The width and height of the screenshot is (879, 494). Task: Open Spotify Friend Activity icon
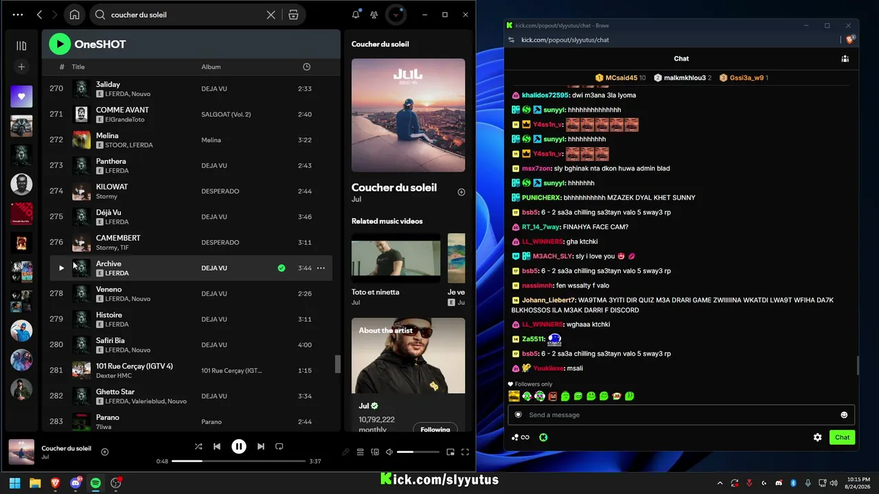click(x=374, y=14)
